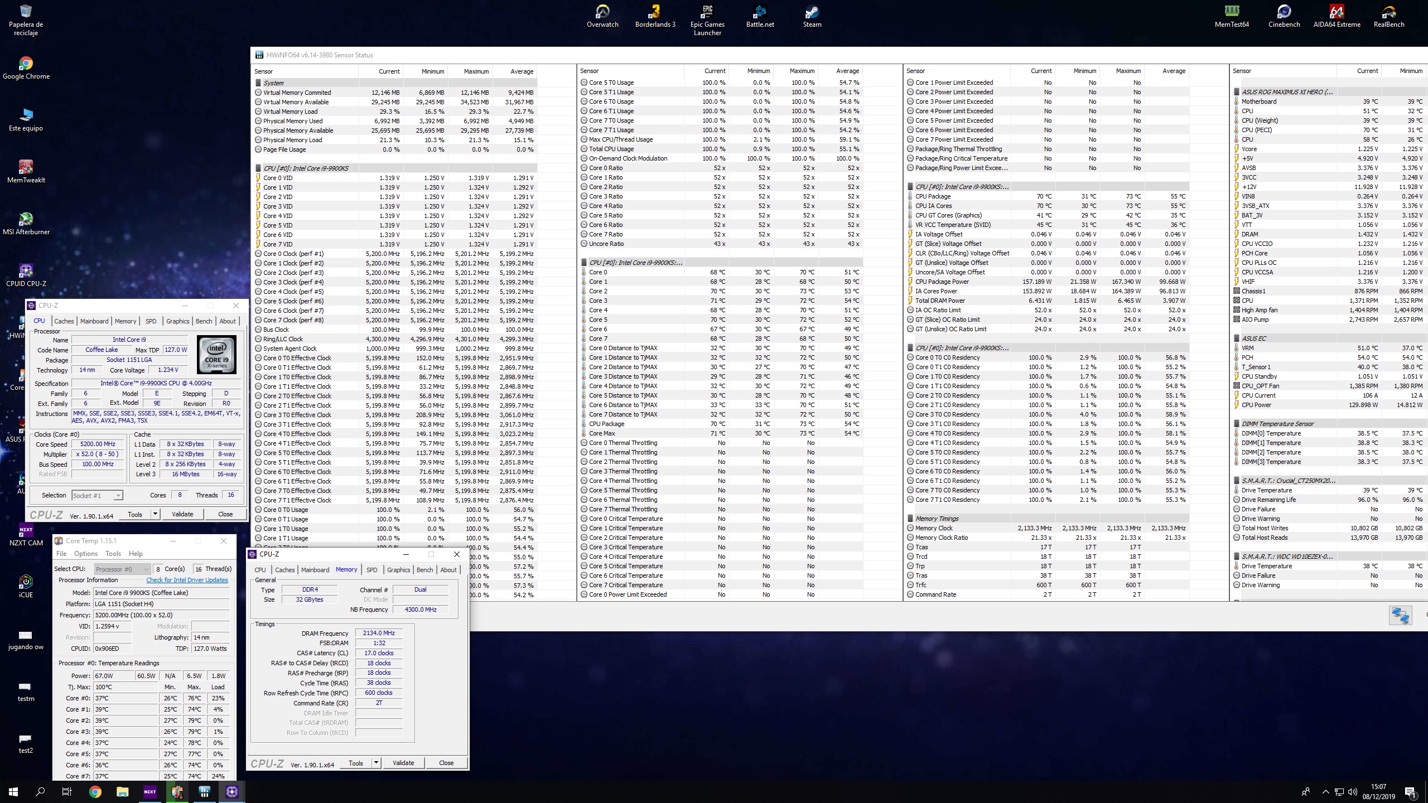Viewport: 1428px width, 803px height.
Task: Click the NZXT CAM taskbar icon
Action: click(x=150, y=791)
